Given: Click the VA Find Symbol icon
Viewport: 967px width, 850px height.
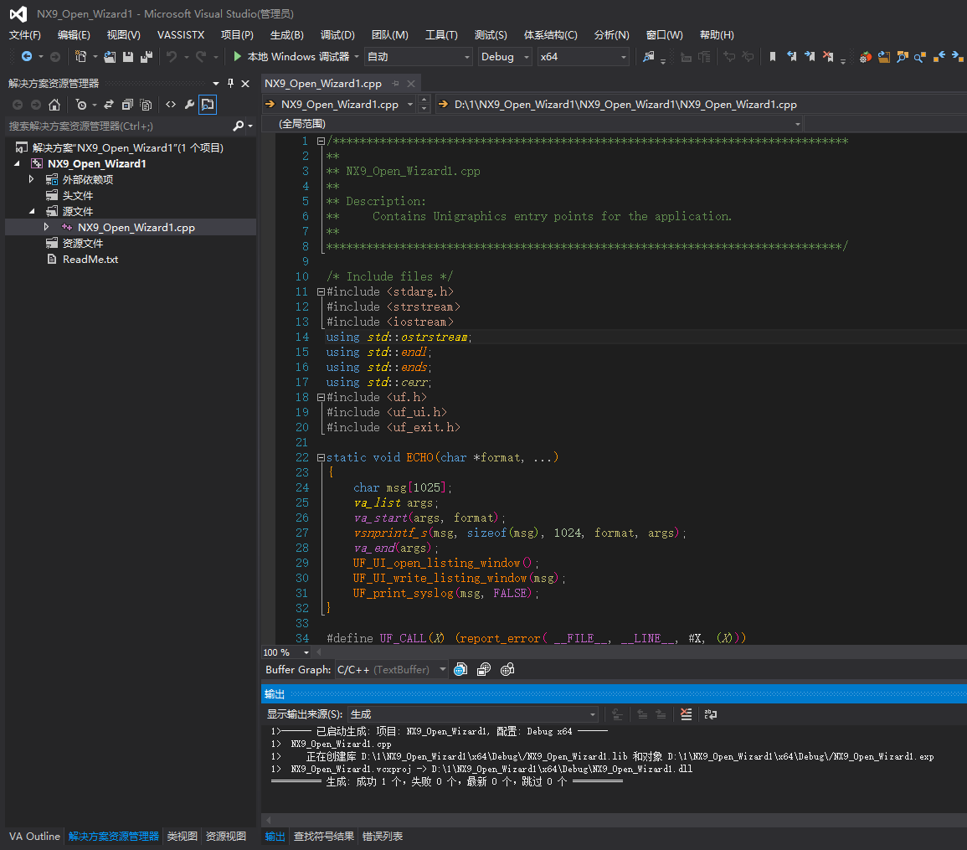Looking at the screenshot, I should [903, 57].
